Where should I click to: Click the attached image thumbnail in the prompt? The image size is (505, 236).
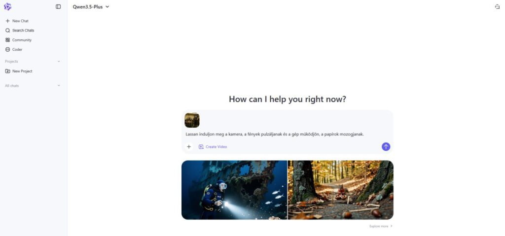tap(192, 120)
